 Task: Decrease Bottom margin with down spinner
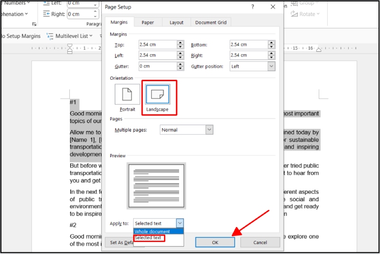(271, 47)
